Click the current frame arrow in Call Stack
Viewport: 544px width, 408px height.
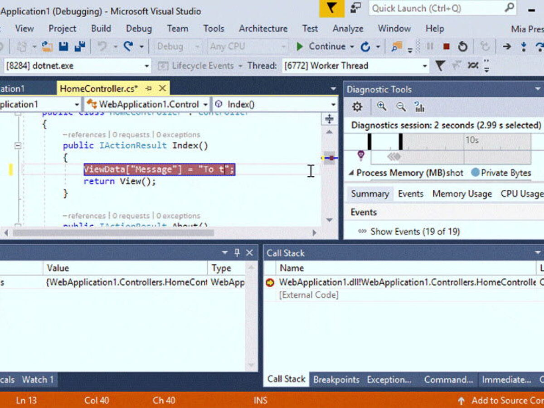(x=270, y=282)
